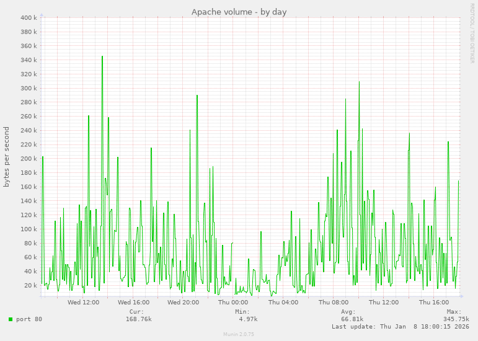Click the 'Min:' column header

[x=242, y=312]
